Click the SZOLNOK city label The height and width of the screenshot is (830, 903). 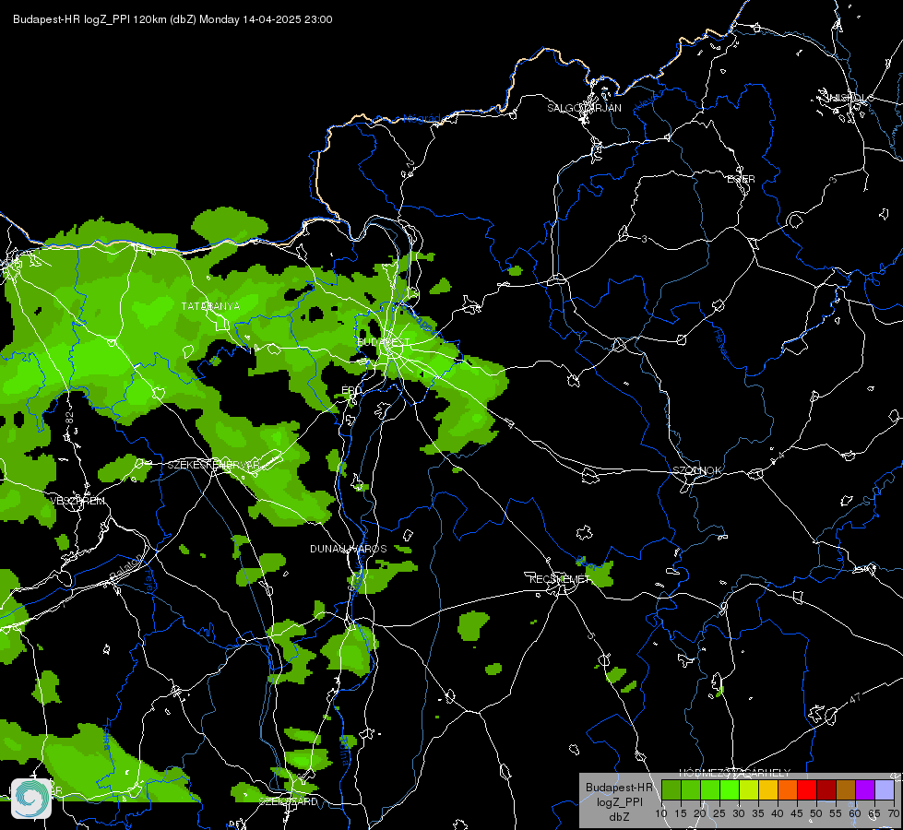tap(696, 470)
